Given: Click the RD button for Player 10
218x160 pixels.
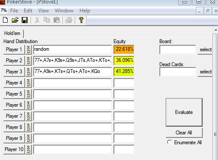Looking at the screenshot, I should click(28, 149).
